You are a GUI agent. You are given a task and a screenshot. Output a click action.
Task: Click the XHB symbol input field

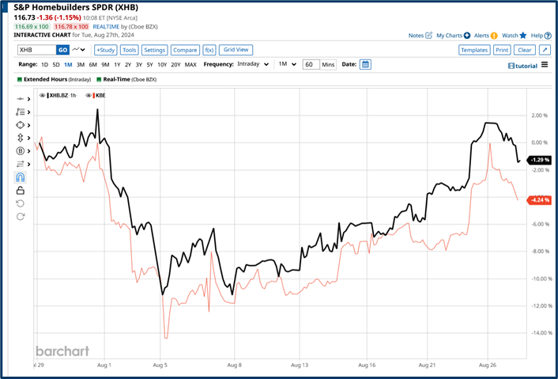click(x=36, y=50)
